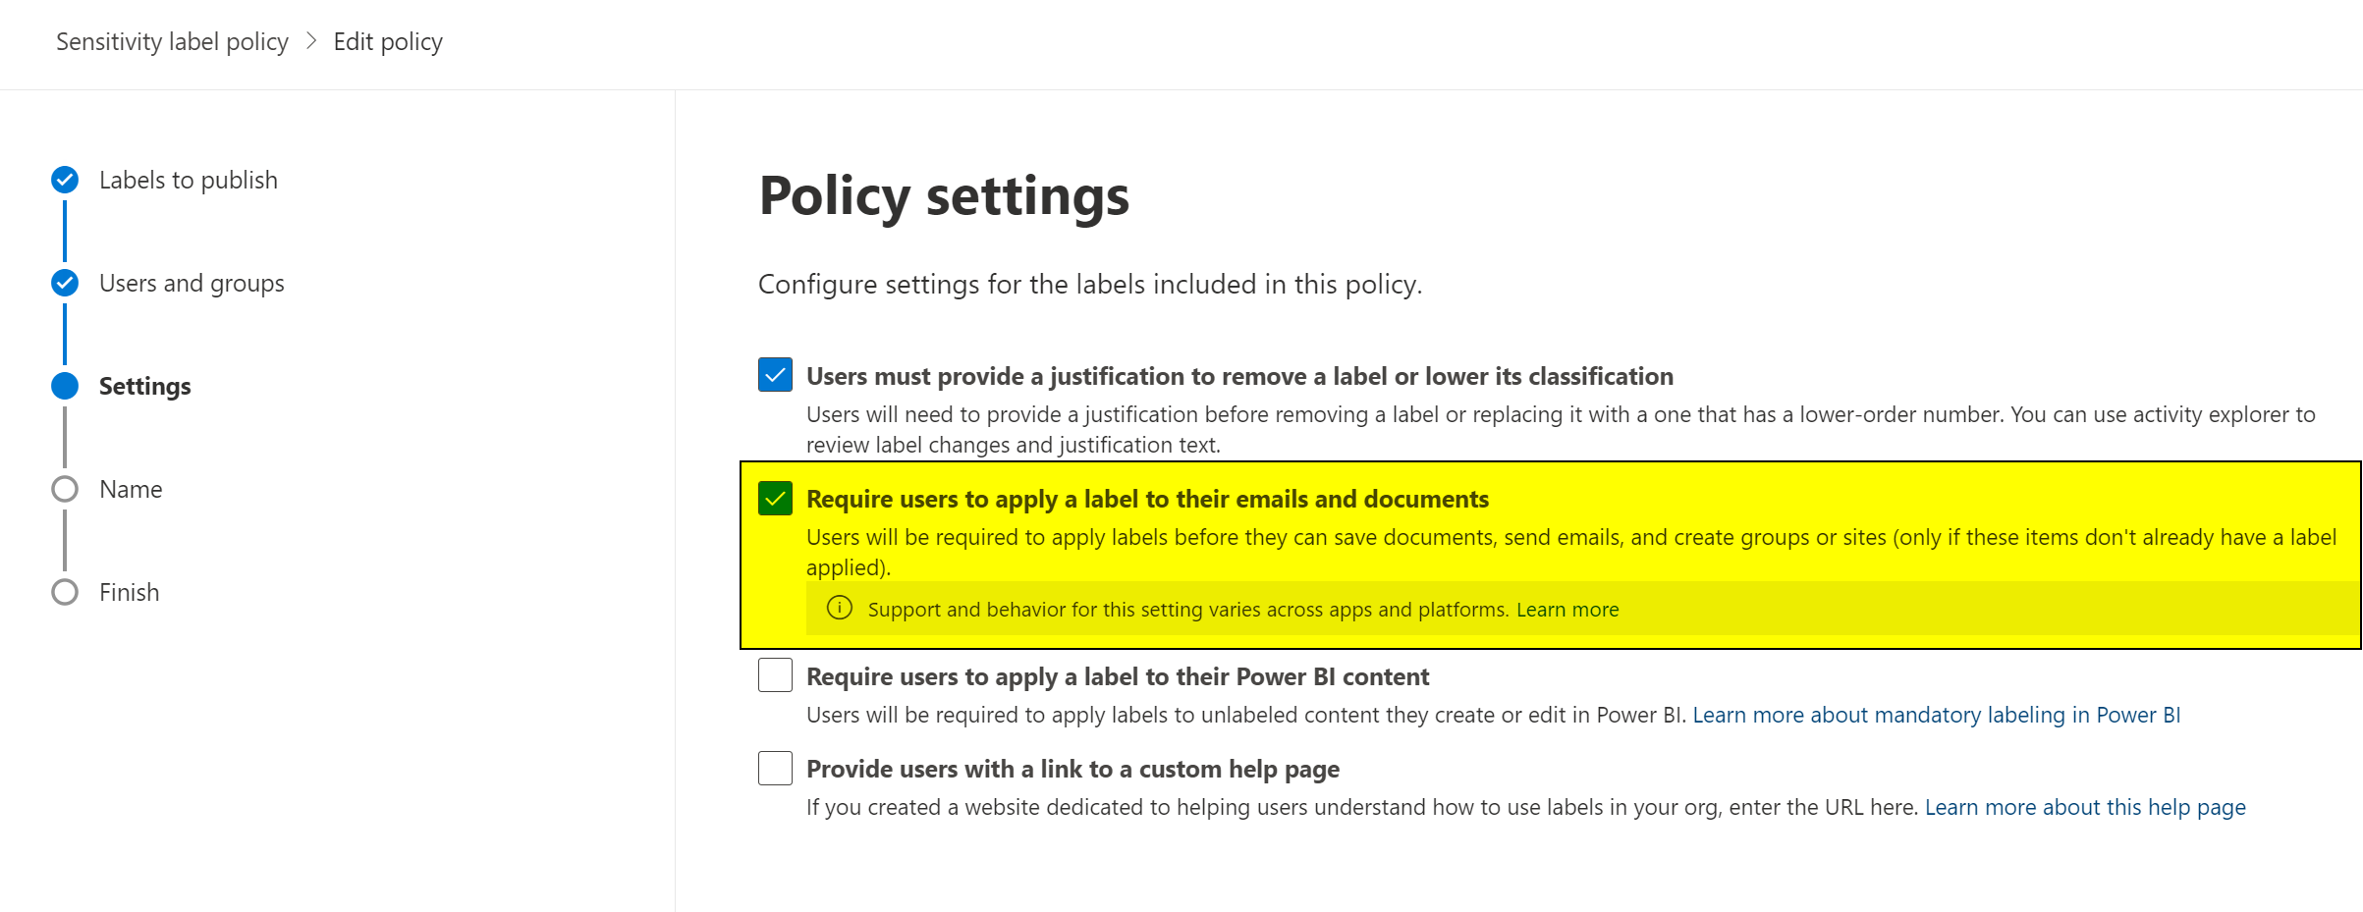Open Learn more link in support notice
The width and height of the screenshot is (2363, 912).
(x=1566, y=610)
